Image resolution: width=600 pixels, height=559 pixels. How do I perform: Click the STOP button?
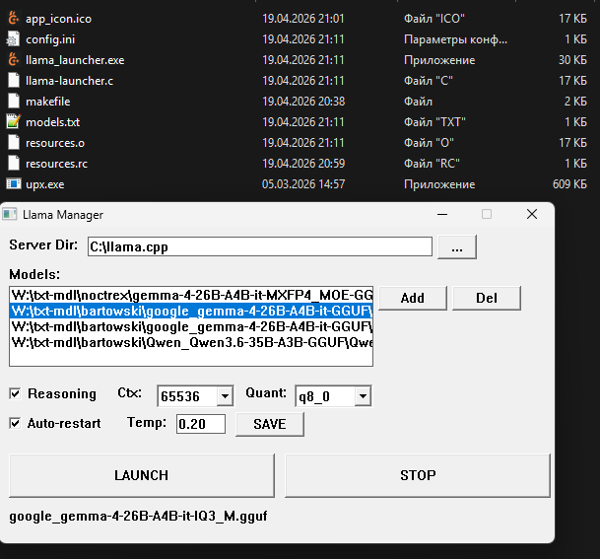point(418,475)
